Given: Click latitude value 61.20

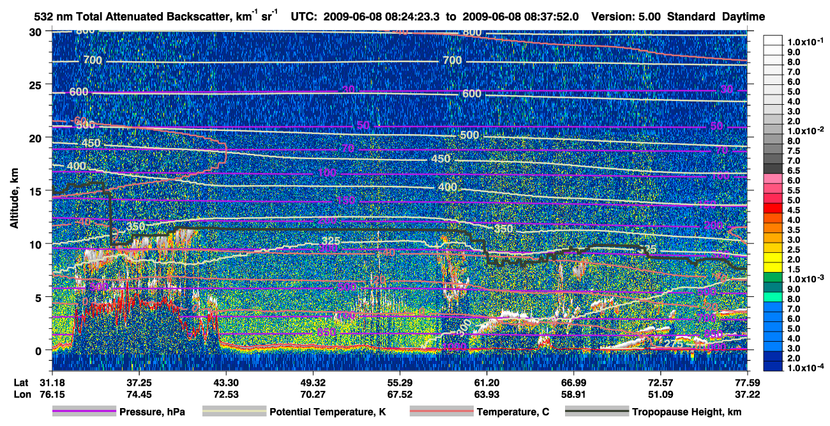Looking at the screenshot, I should coord(486,382).
